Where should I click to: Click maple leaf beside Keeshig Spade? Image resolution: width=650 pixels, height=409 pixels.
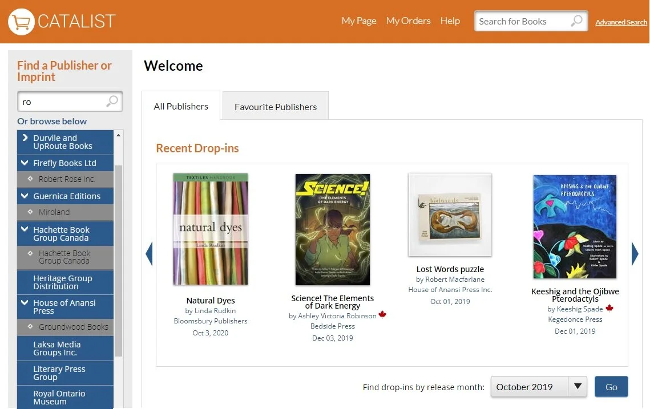pyautogui.click(x=609, y=308)
